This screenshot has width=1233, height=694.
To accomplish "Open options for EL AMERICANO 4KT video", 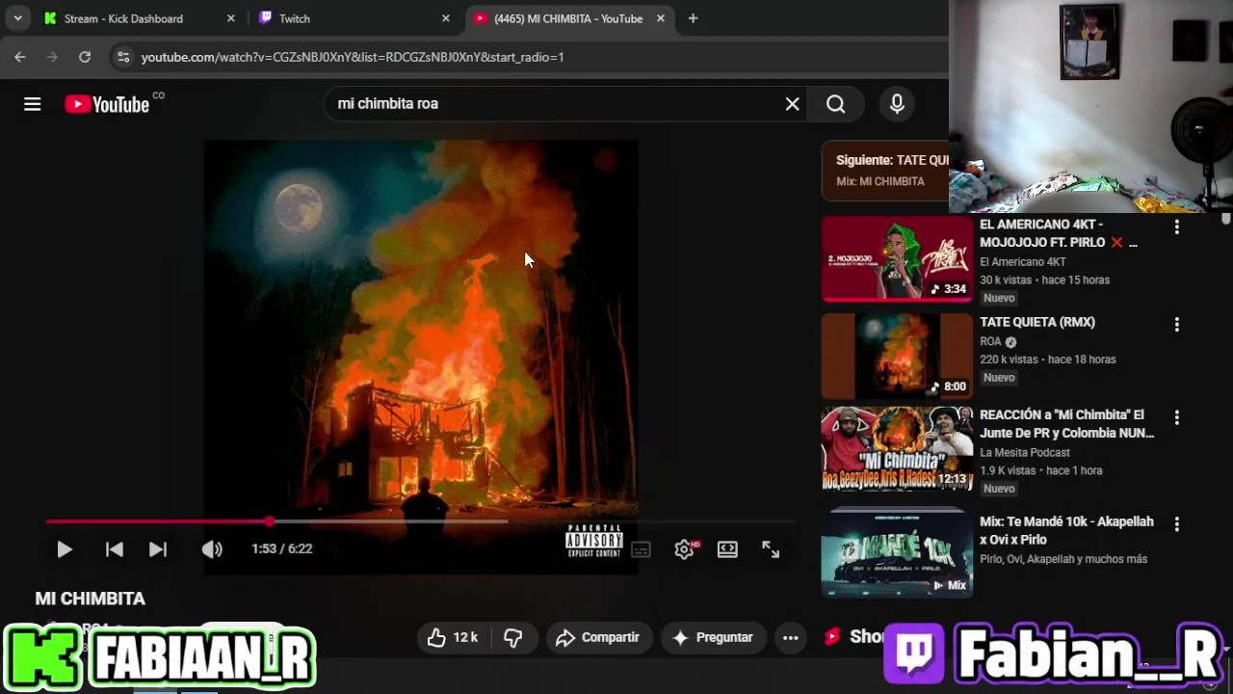I will coord(1176,227).
